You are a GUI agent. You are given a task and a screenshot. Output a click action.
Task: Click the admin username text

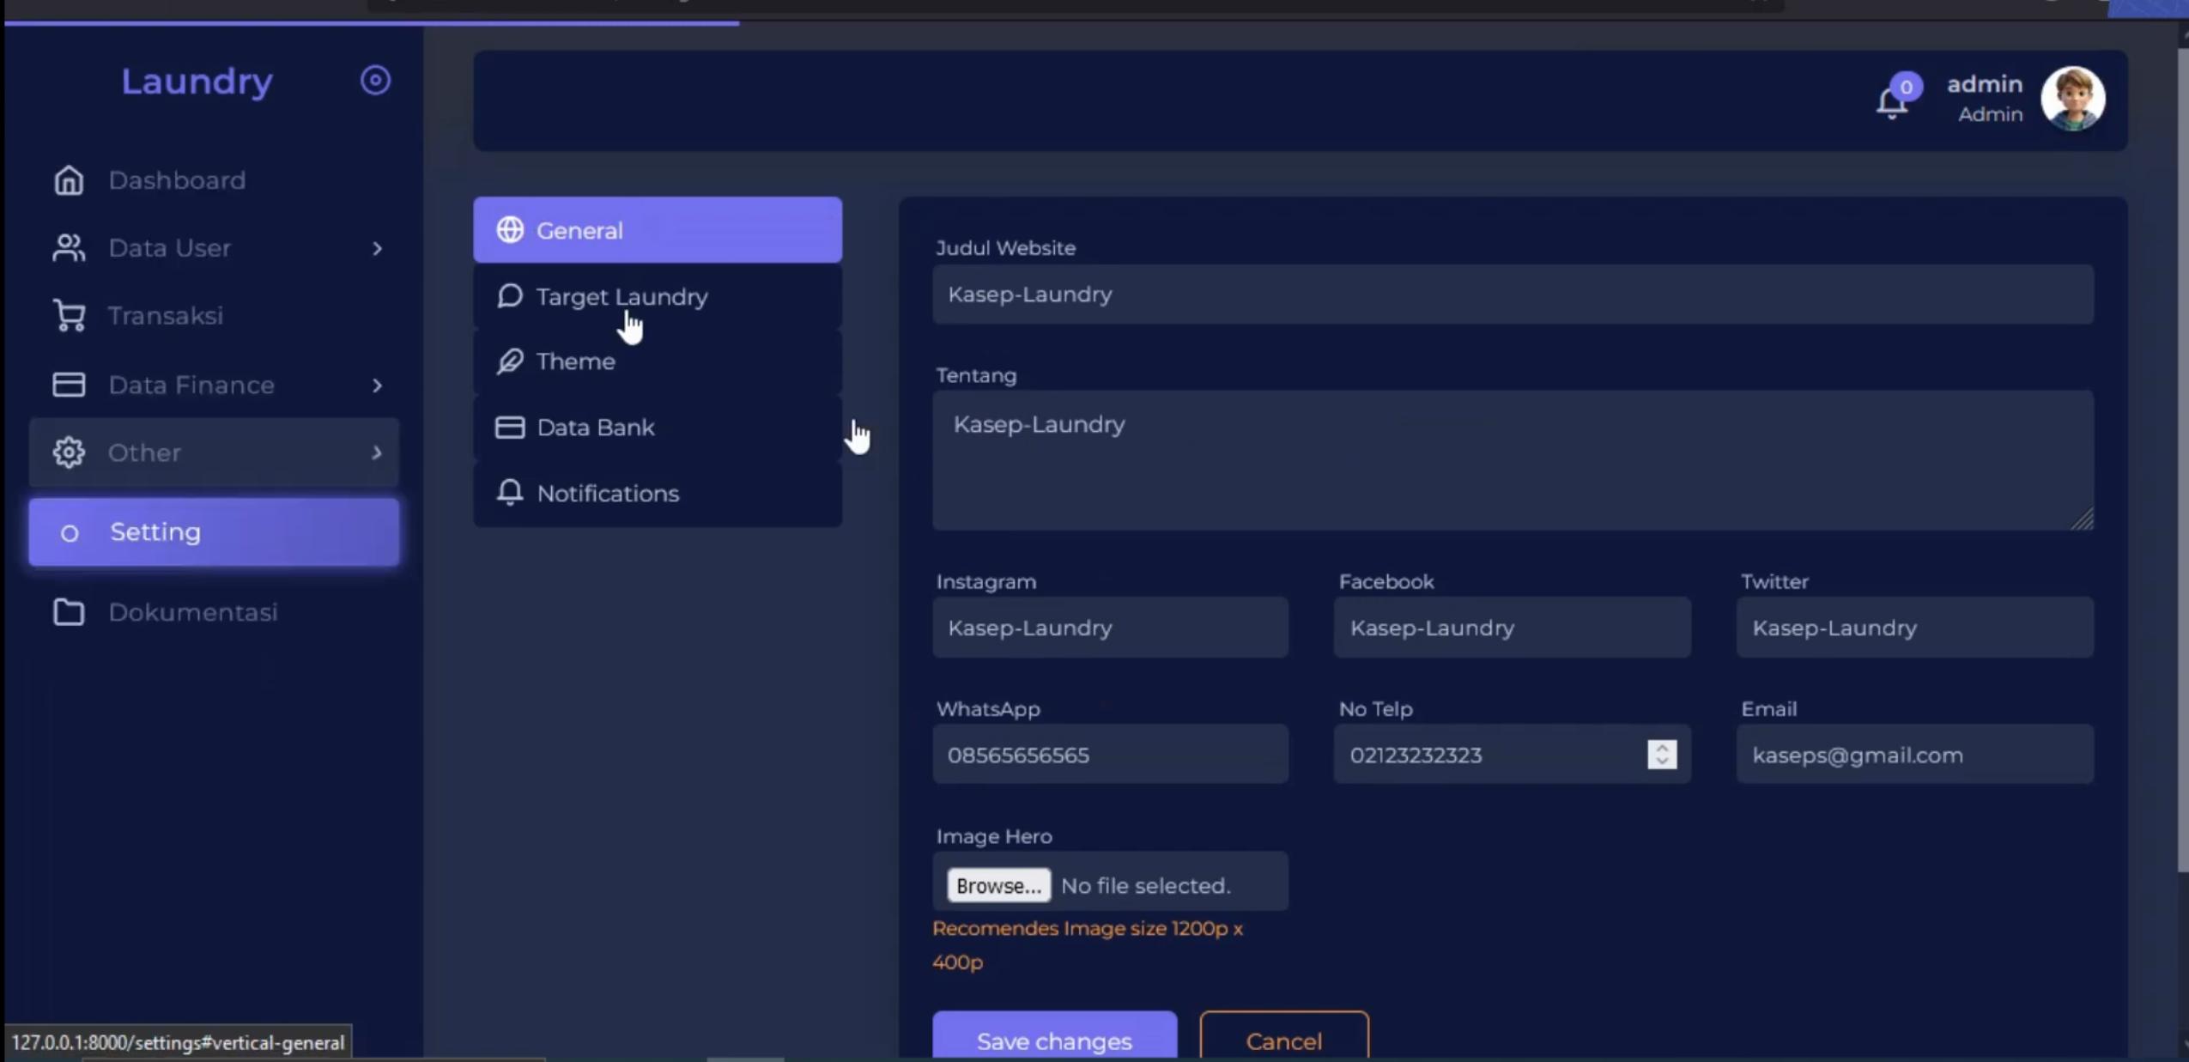click(1984, 84)
